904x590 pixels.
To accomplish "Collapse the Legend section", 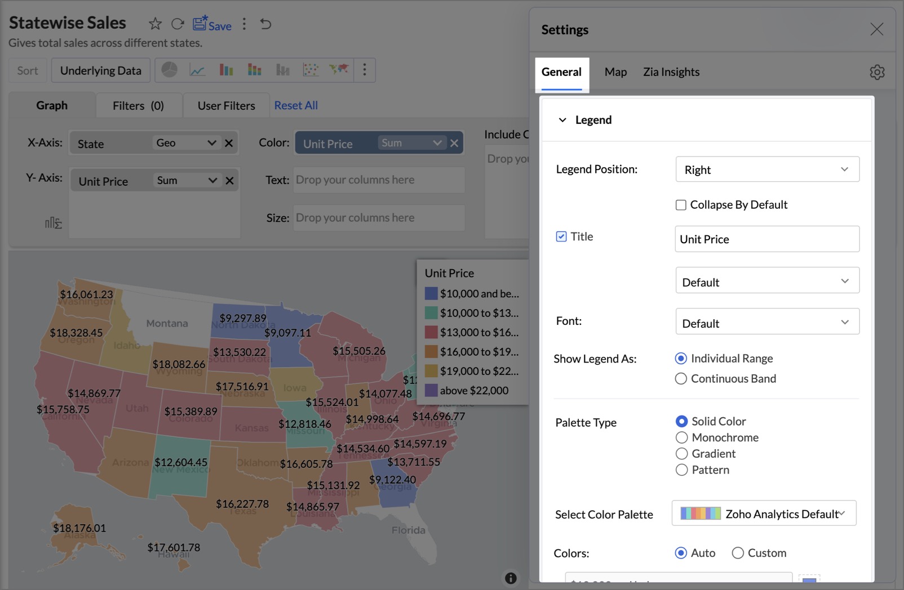I will point(562,120).
